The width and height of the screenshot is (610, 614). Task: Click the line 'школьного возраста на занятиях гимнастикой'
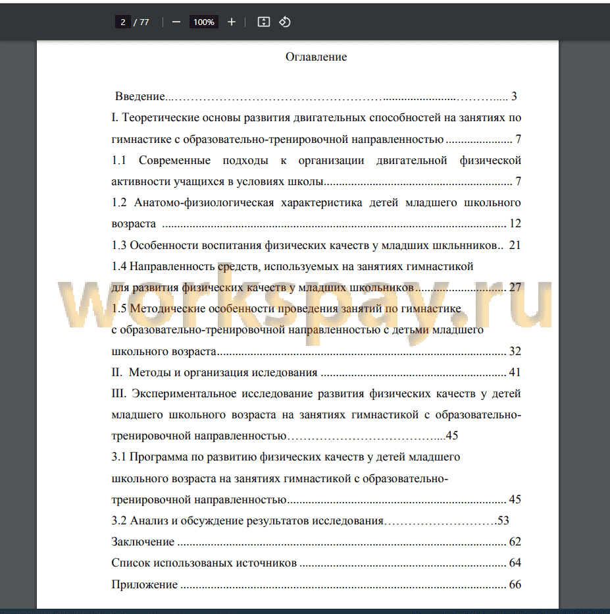pos(280,478)
